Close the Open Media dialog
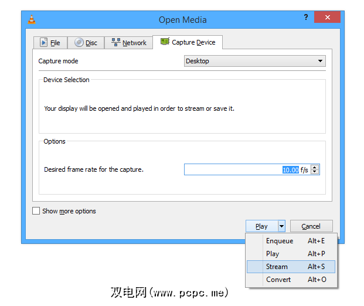 pos(327,17)
